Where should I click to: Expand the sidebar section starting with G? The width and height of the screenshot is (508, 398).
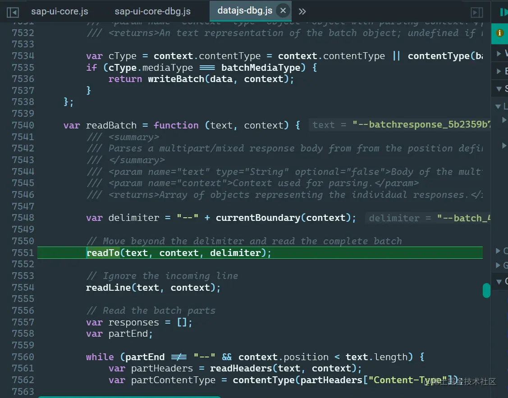click(498, 265)
